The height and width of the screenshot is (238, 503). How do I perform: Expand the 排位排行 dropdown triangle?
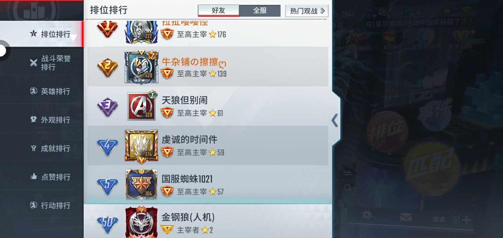point(73,38)
